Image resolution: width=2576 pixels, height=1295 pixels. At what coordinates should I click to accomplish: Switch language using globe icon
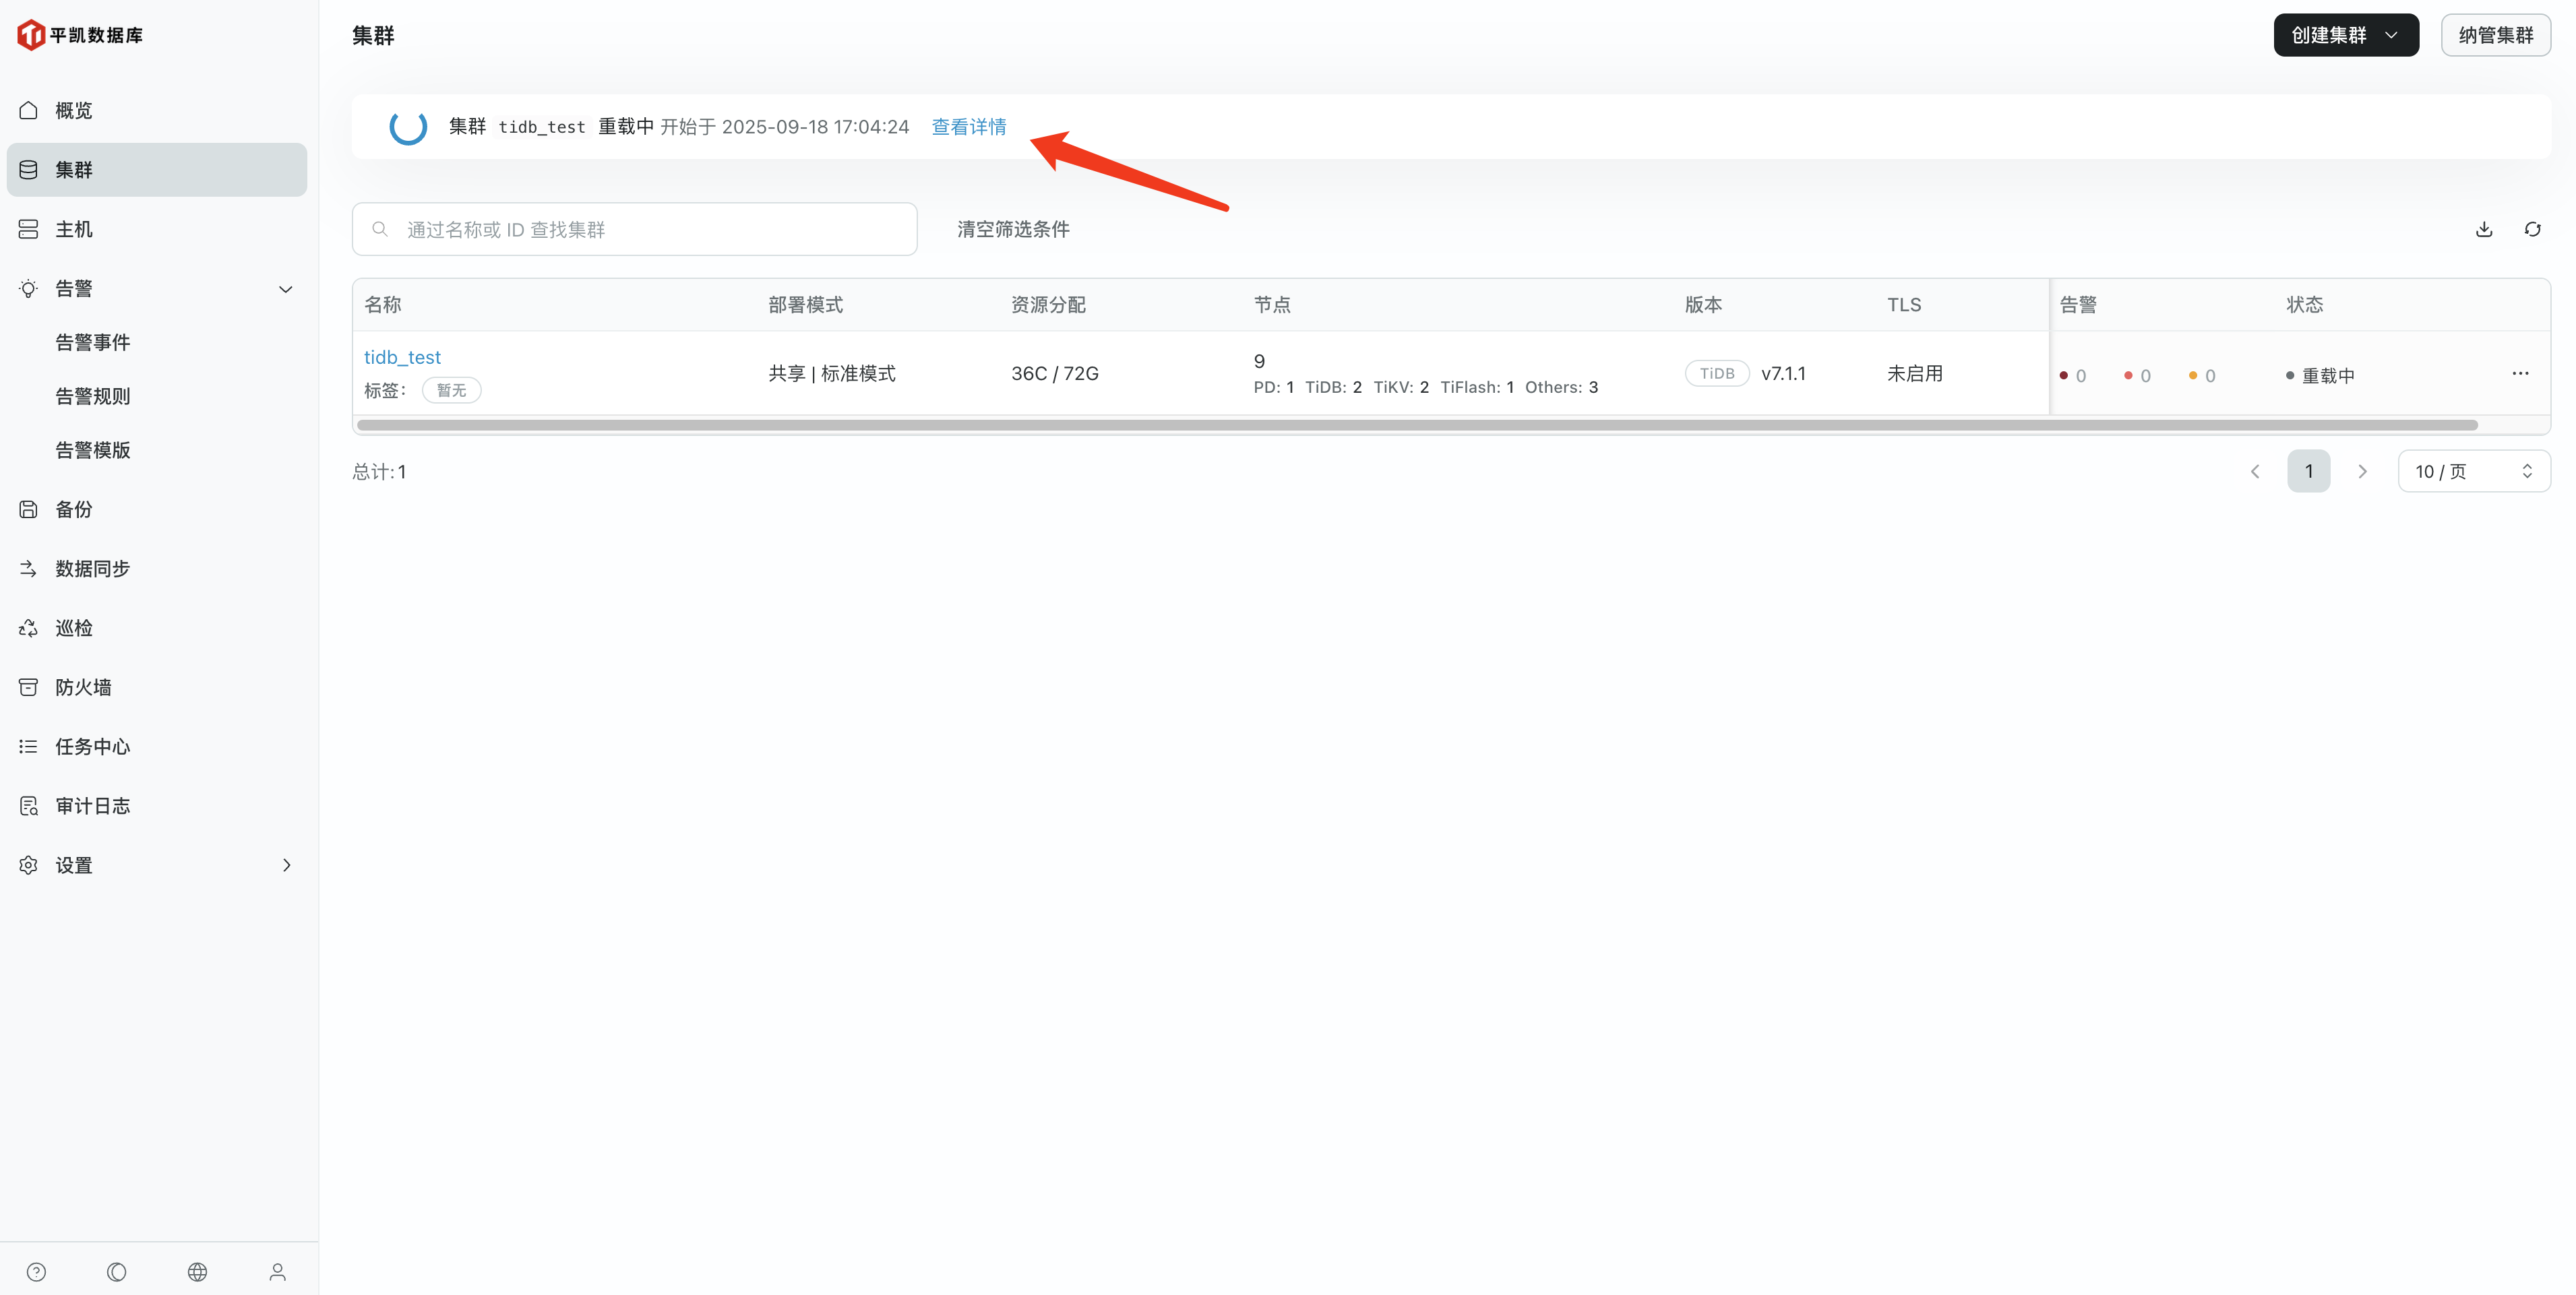[x=197, y=1271]
